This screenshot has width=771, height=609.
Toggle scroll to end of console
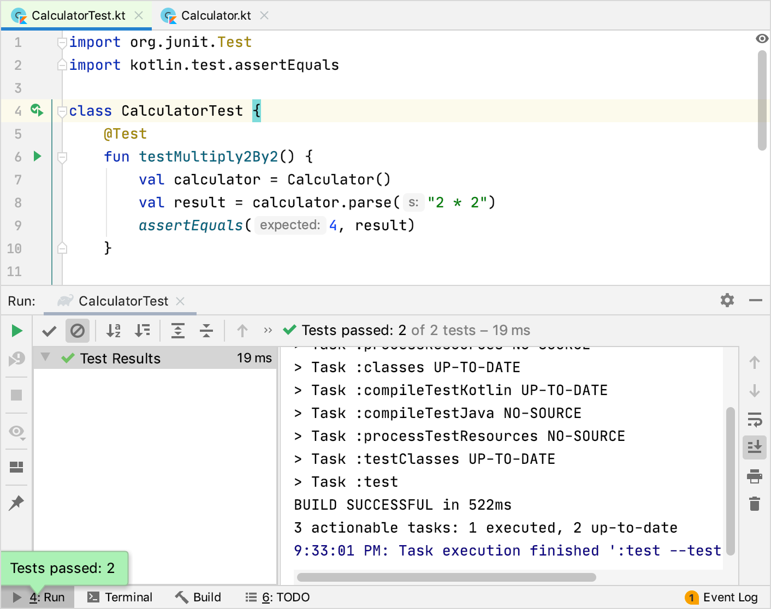tap(755, 447)
